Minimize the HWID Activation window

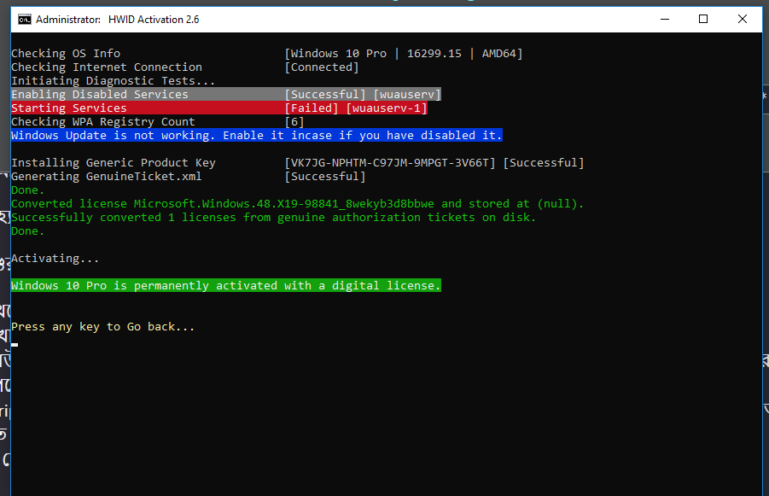(x=665, y=19)
